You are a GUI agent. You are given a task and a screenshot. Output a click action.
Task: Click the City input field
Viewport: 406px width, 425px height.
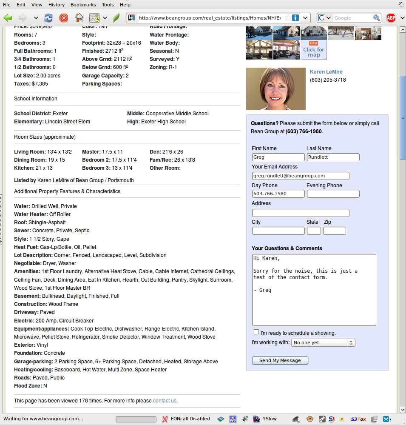tap(278, 231)
